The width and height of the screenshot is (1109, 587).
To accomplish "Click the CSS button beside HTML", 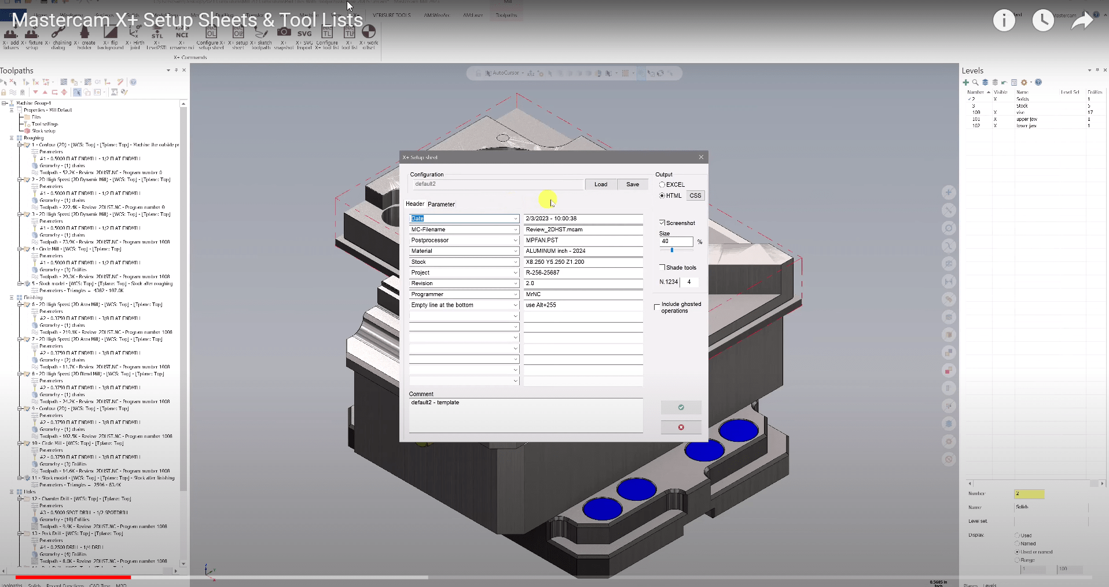I will [x=696, y=195].
